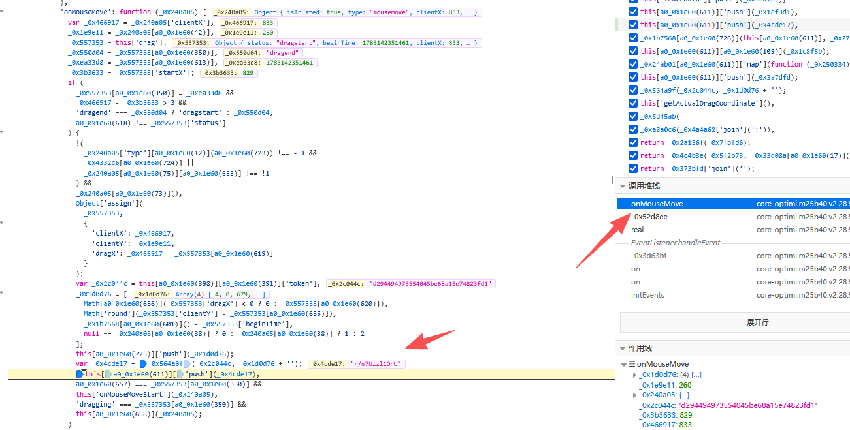Disable the _0x1b7568[a0_0x1e60(726)] breakpoint
The height and width of the screenshot is (430, 850).
point(632,38)
